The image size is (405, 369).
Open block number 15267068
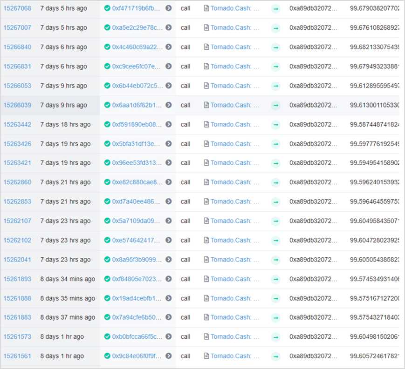[x=17, y=8]
